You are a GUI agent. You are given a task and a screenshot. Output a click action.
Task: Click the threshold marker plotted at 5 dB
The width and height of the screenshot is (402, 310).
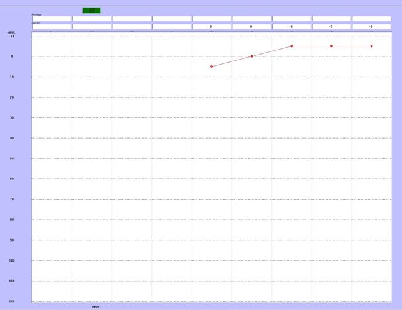(x=212, y=67)
